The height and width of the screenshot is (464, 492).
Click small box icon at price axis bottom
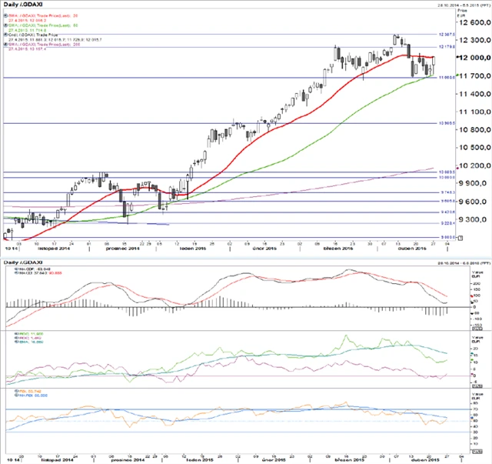tap(460, 238)
